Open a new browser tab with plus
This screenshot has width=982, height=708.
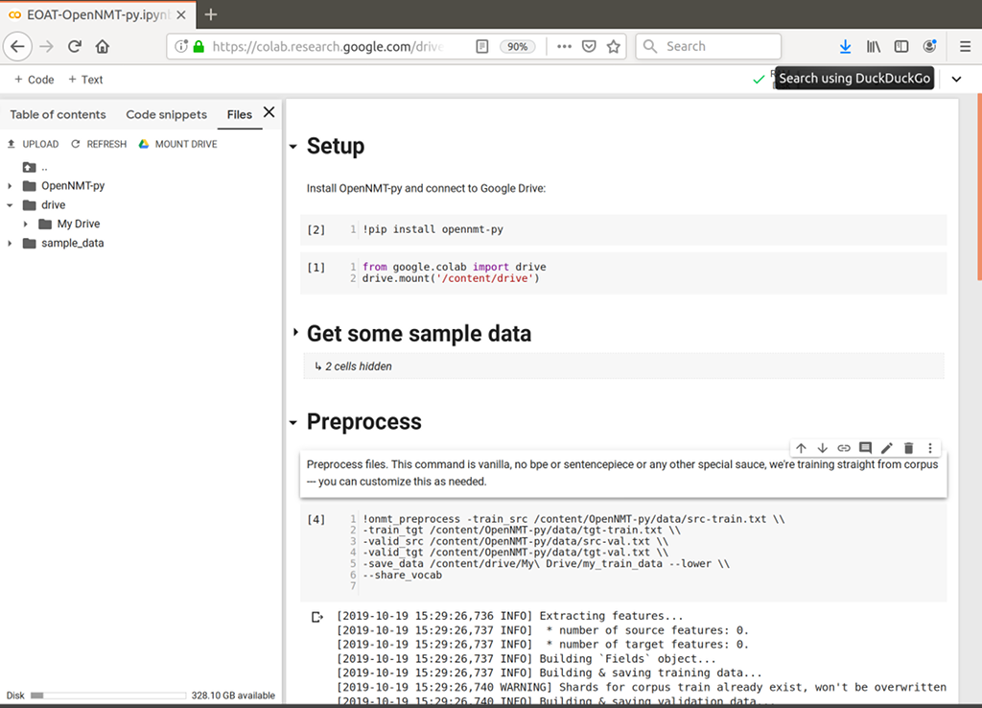click(x=211, y=14)
